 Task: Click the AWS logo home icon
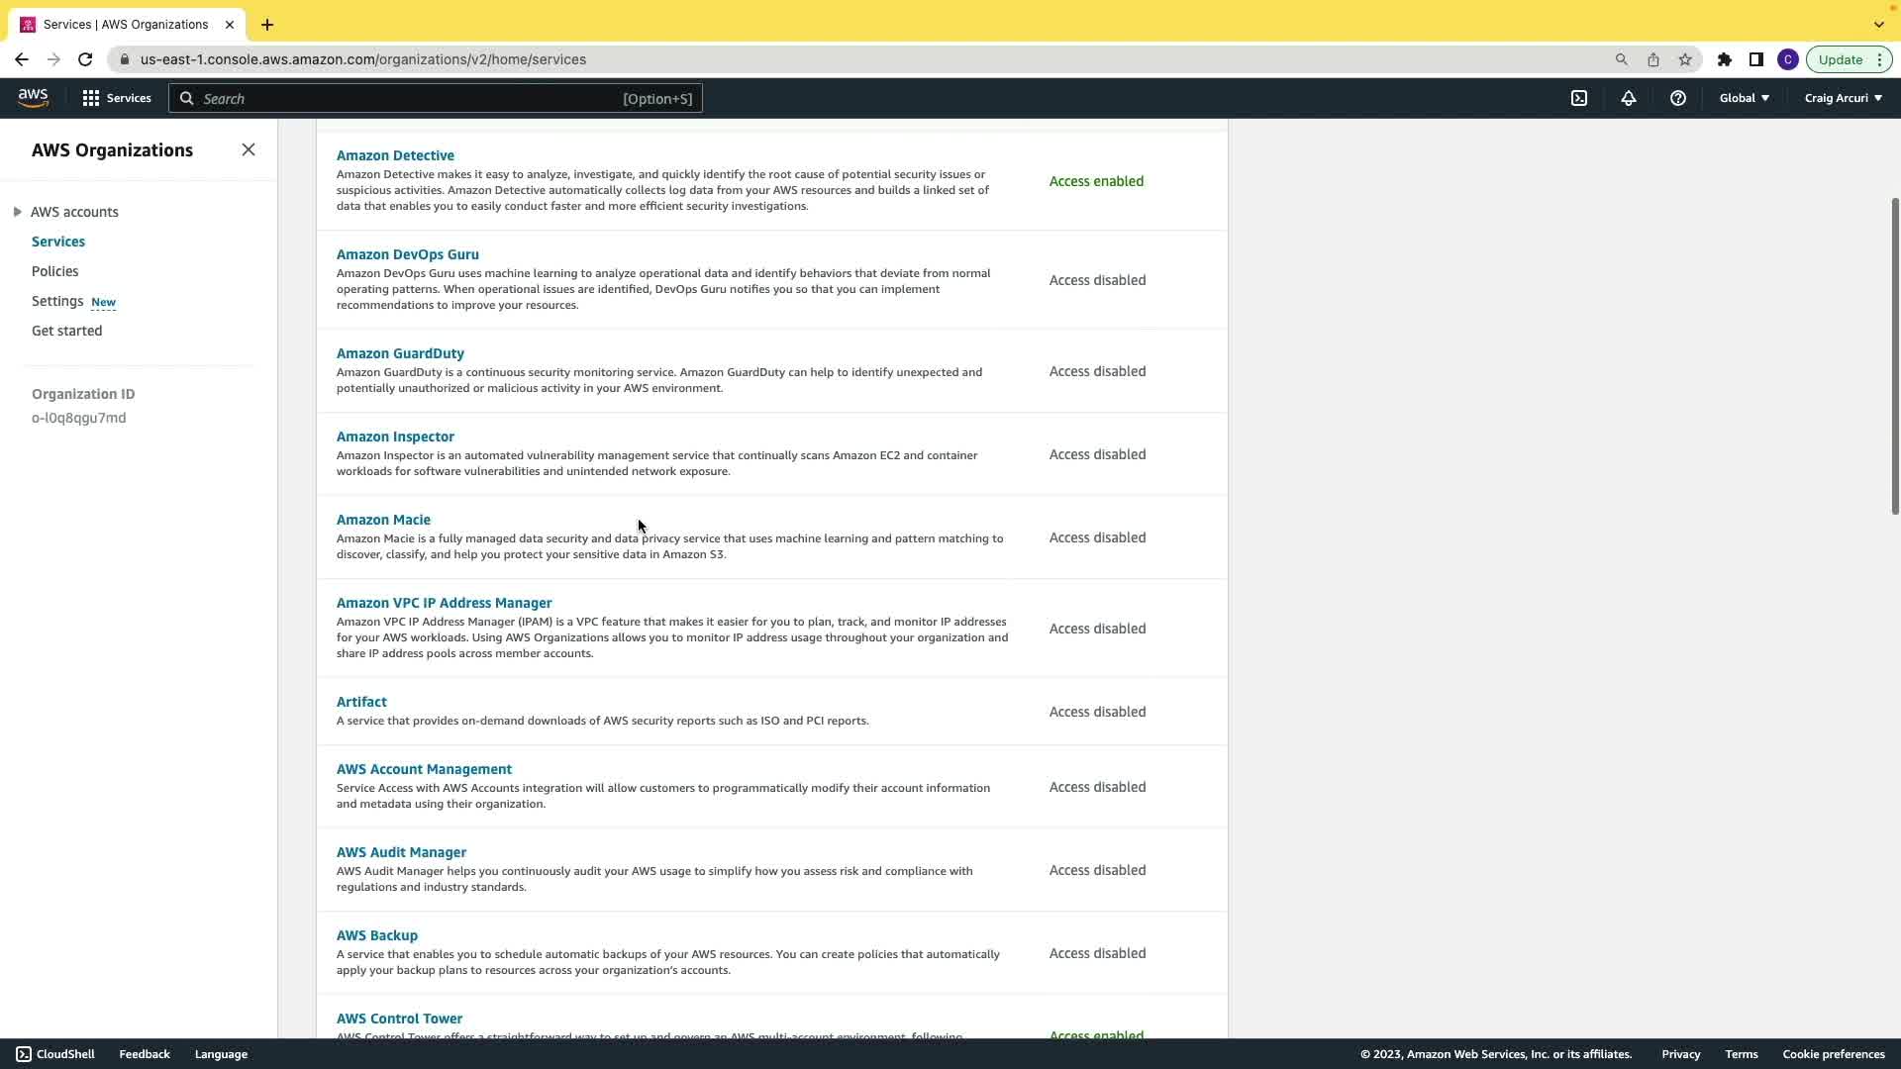point(33,98)
